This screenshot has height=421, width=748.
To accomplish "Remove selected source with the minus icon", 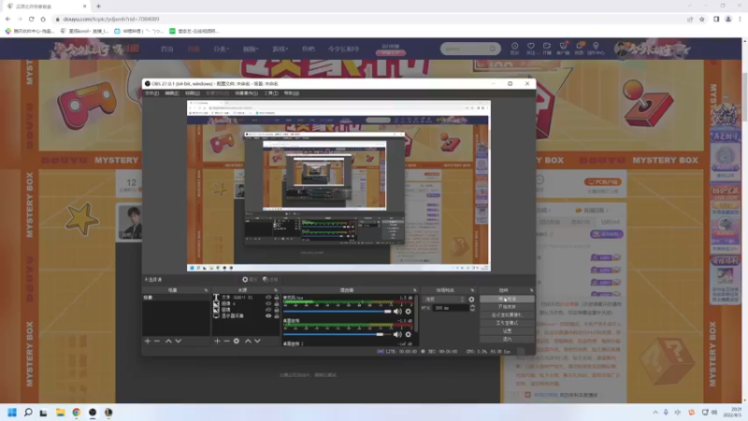I will click(226, 341).
